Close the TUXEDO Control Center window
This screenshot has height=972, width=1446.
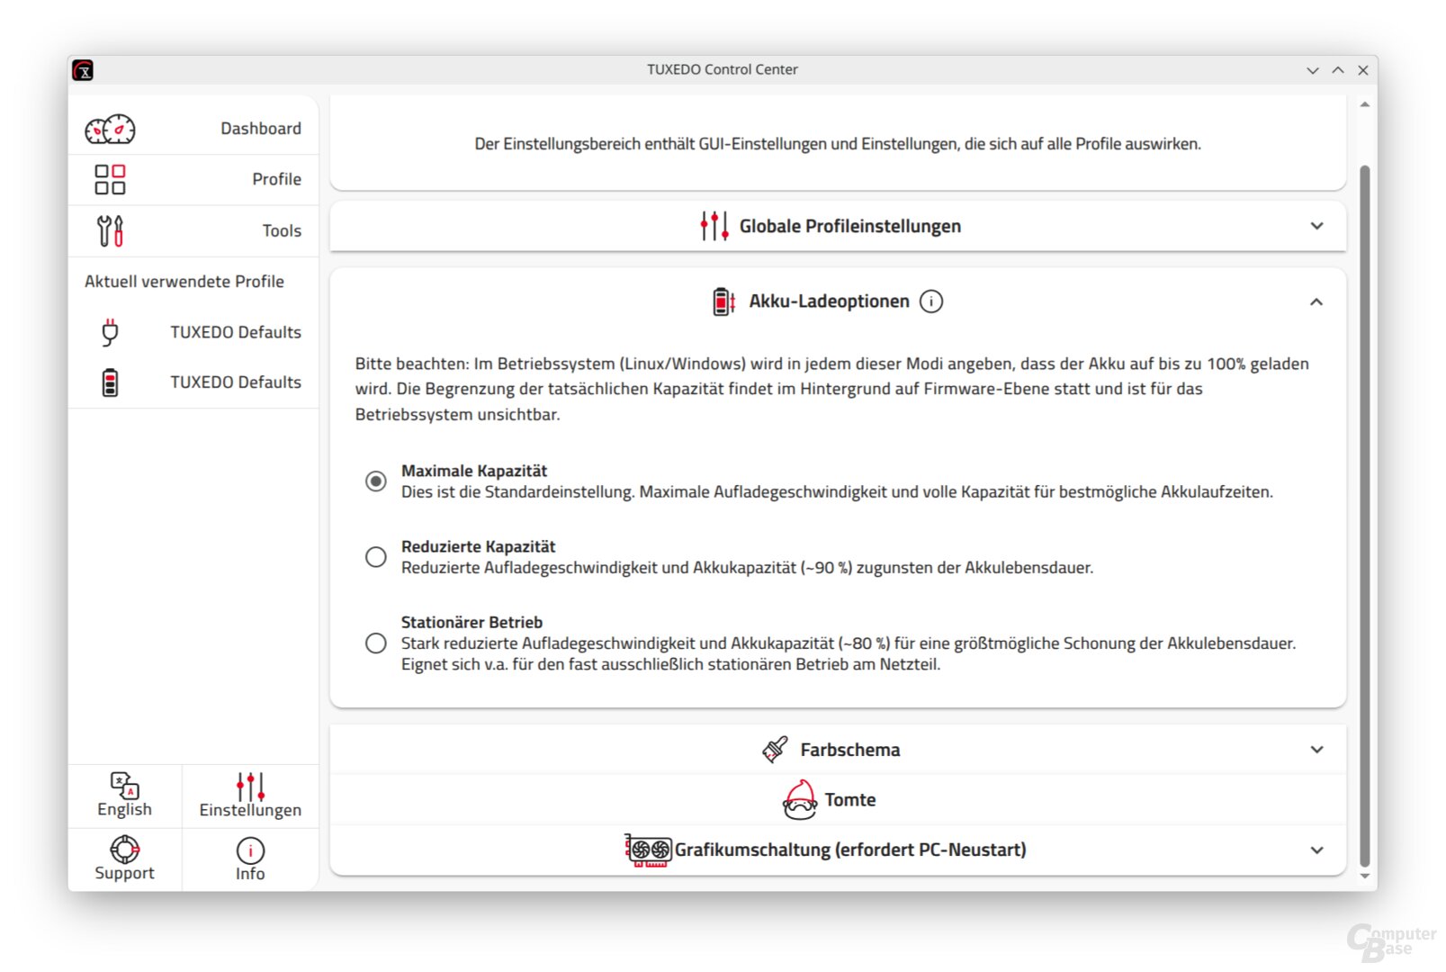1363,70
